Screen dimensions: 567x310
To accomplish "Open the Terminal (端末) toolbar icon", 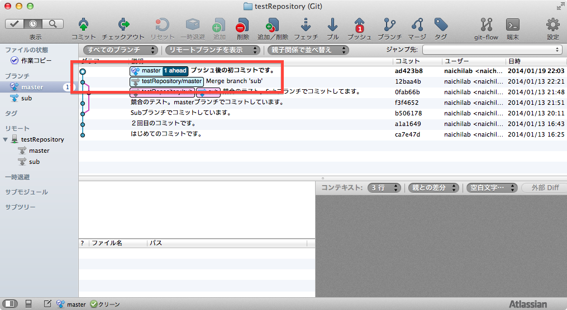I will coord(513,25).
